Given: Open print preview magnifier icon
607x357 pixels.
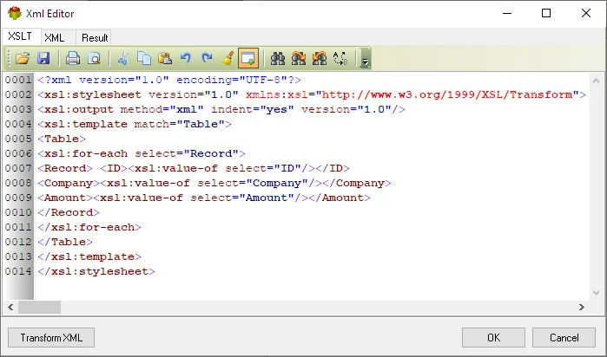Looking at the screenshot, I should (94, 58).
